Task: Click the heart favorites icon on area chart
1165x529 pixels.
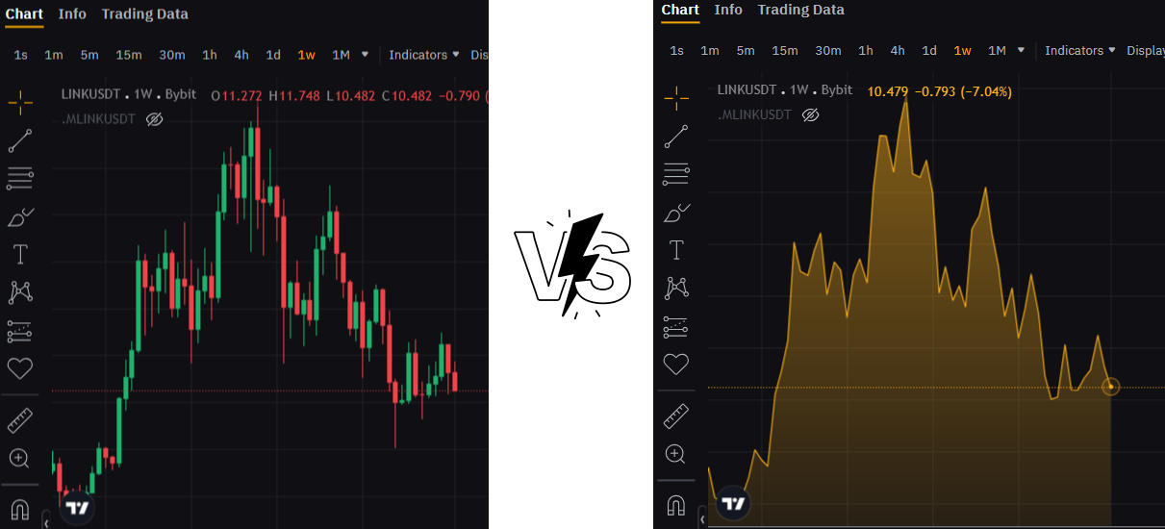Action: tap(676, 364)
